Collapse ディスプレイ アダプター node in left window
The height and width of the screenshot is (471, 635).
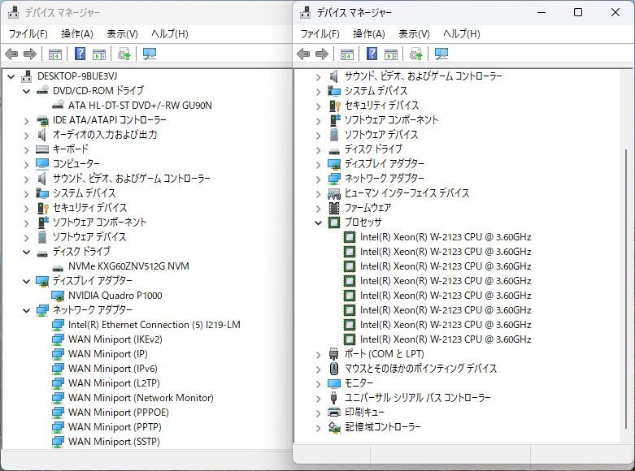27,281
